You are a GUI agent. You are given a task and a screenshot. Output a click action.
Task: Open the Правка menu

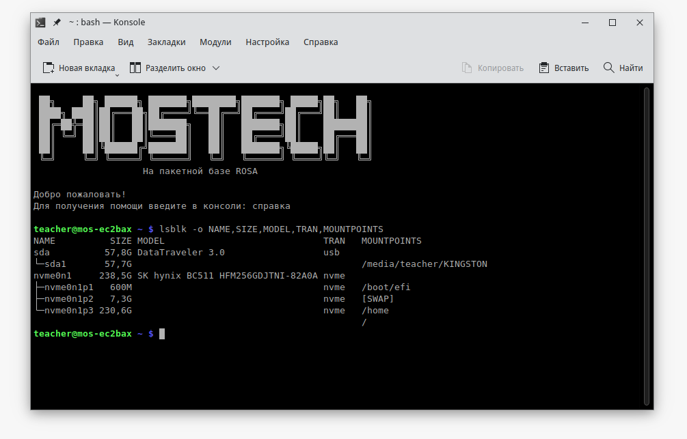click(88, 42)
